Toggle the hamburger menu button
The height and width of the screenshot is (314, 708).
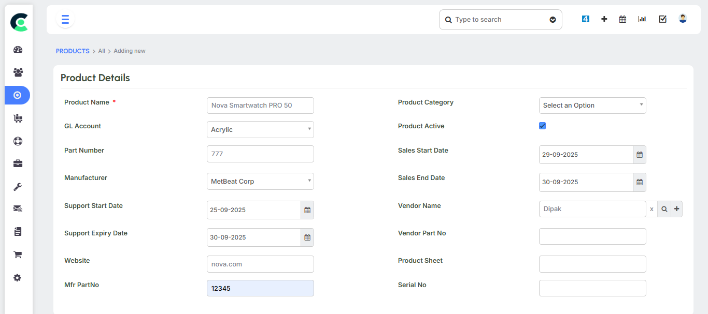coord(65,19)
